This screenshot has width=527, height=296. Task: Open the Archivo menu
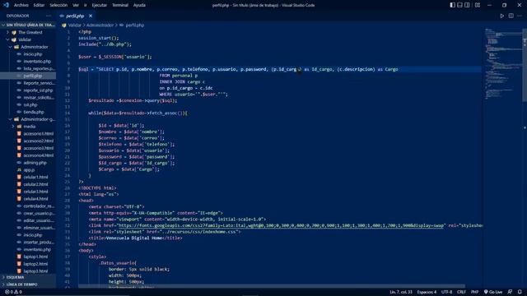pos(21,5)
